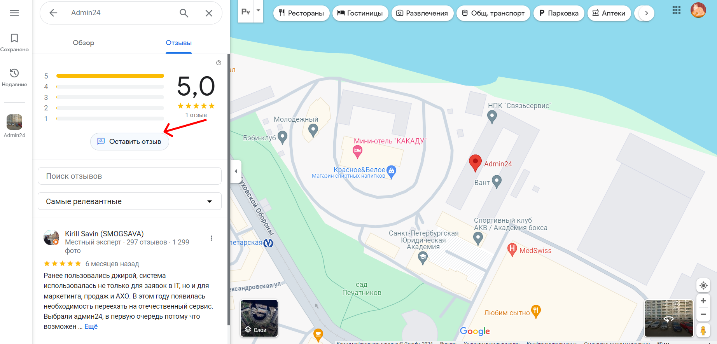Click the НПК Связьсервис map marker
This screenshot has width=717, height=344.
(492, 117)
